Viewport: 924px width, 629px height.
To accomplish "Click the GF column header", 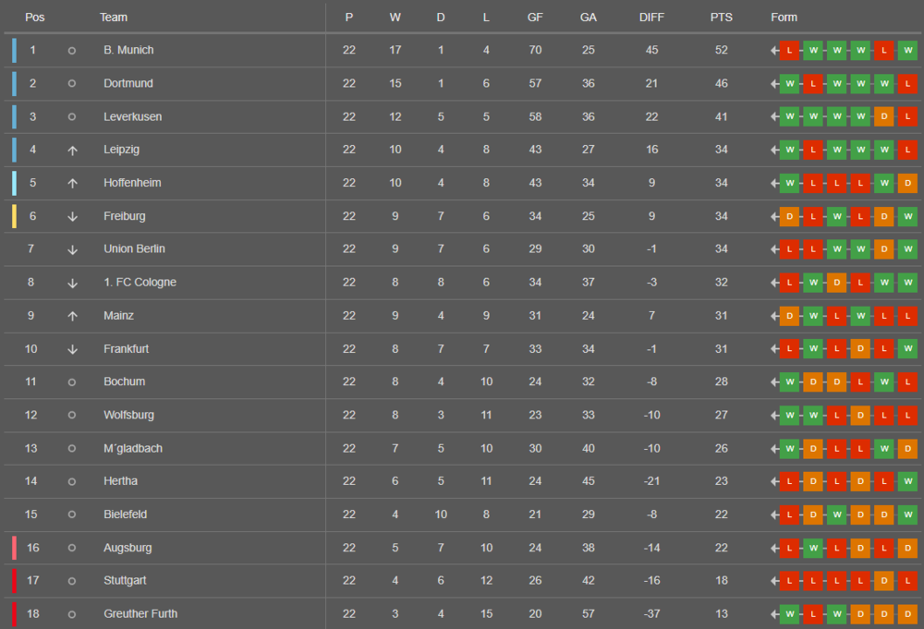I will click(x=535, y=18).
